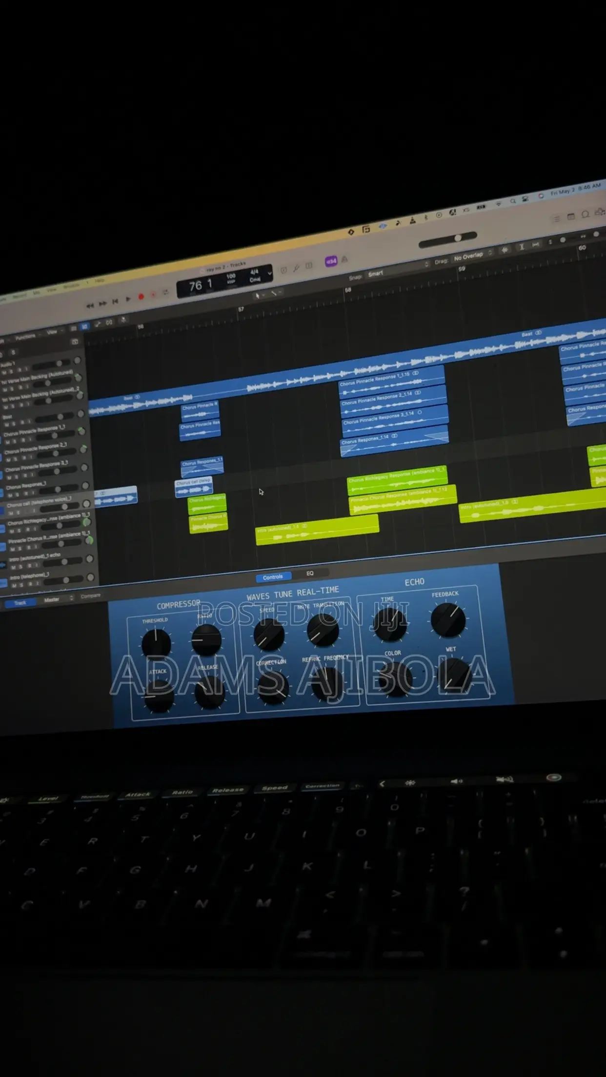Click the Audio 1 track pan knob
The height and width of the screenshot is (1077, 606).
77,361
